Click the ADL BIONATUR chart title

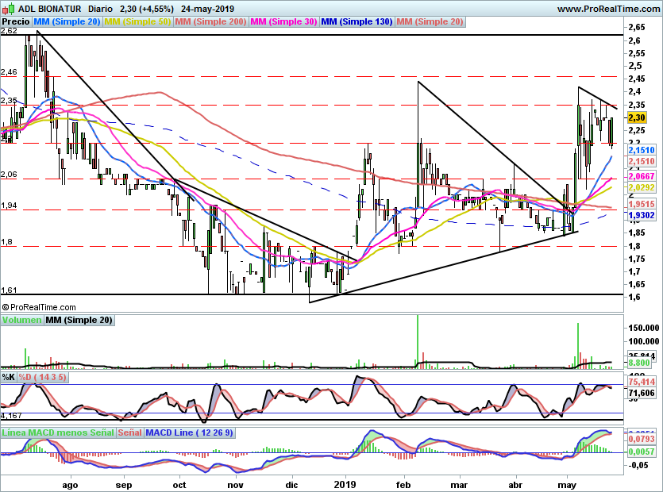[50, 9]
